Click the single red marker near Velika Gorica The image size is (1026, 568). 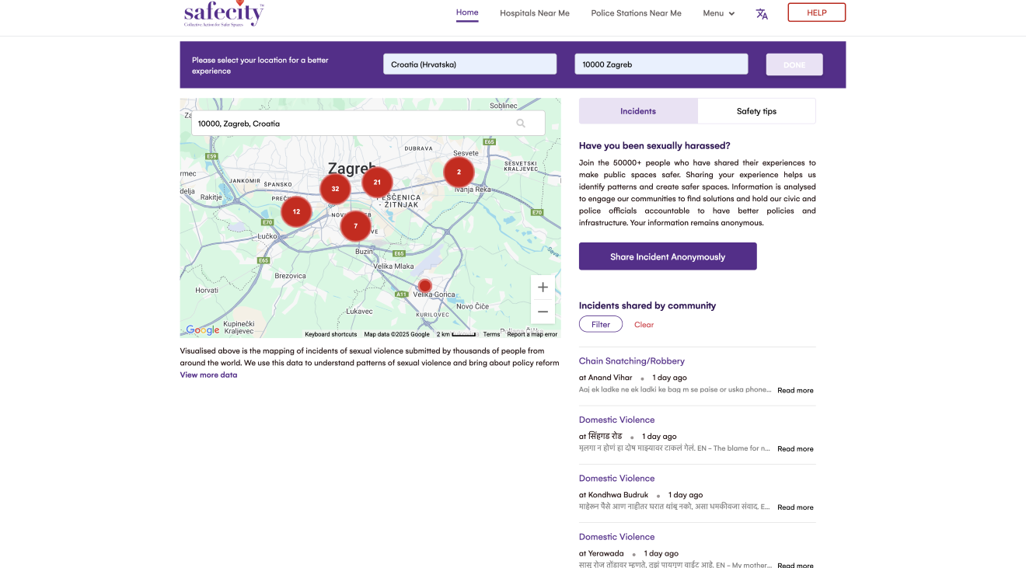click(424, 285)
